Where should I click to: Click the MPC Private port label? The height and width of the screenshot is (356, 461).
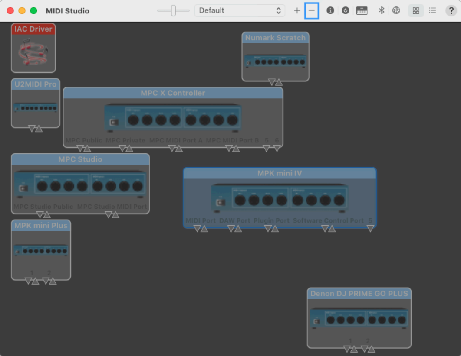pyautogui.click(x=125, y=140)
